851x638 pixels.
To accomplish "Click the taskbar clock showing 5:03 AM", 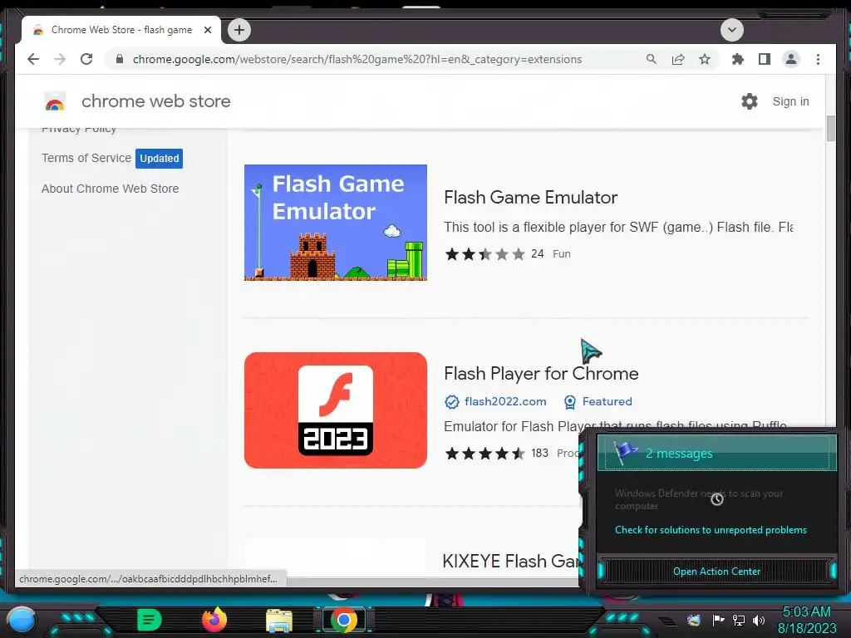I will (806, 620).
